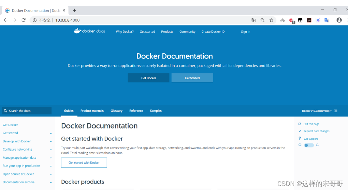Click the Request docs changes link
Image resolution: width=348 pixels, height=190 pixels.
point(316,131)
